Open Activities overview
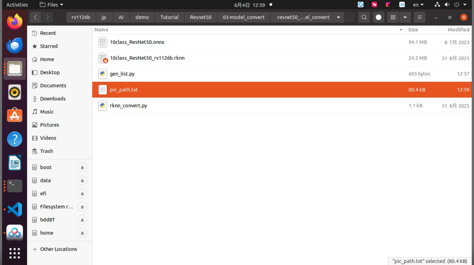This screenshot has width=474, height=265. pos(17,5)
